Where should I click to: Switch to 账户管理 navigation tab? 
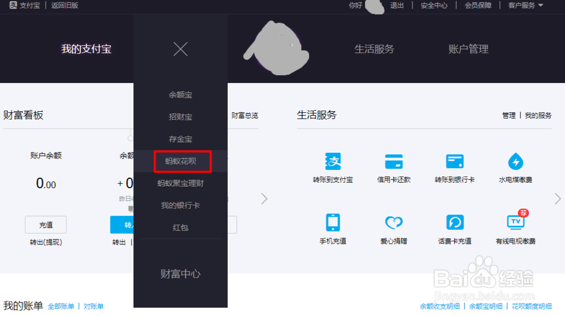tap(468, 49)
